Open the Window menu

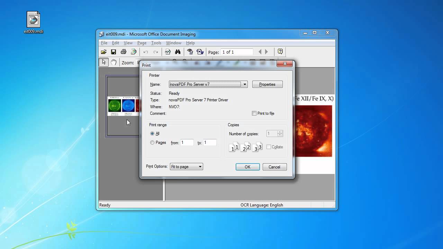174,43
